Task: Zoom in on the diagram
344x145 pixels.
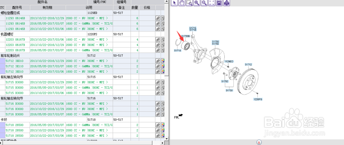Action: 197,3
